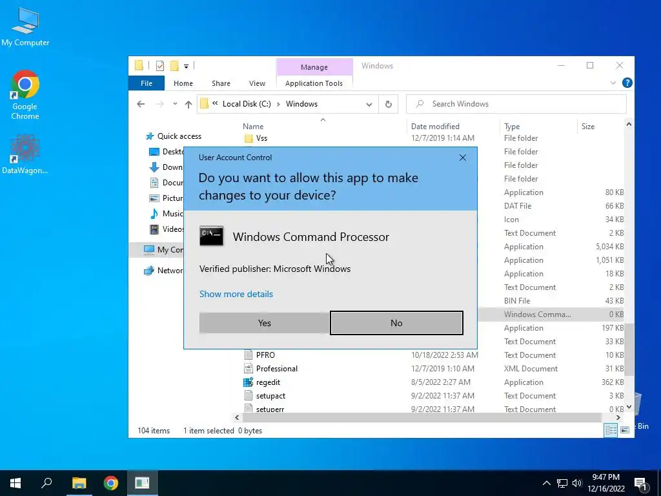Switch to Share ribbon tab
Viewport: 661px width, 496px height.
(221, 83)
